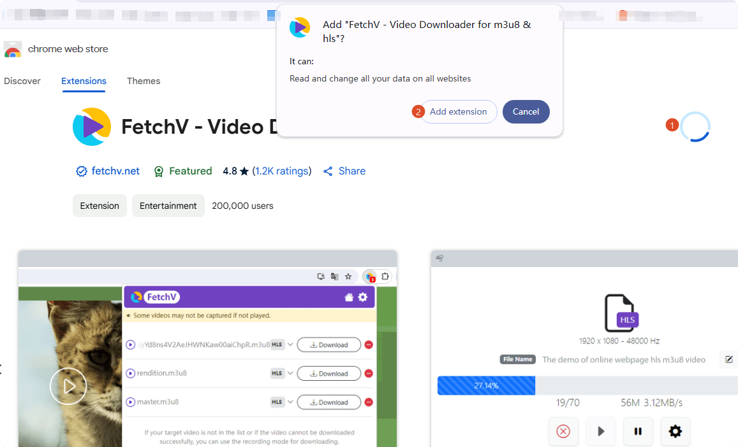Screen dimensions: 738x447
Task: Click the red remove icon beside master.m3u8
Action: [369, 402]
